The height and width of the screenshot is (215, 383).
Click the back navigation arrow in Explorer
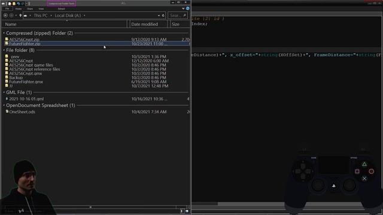(5, 16)
